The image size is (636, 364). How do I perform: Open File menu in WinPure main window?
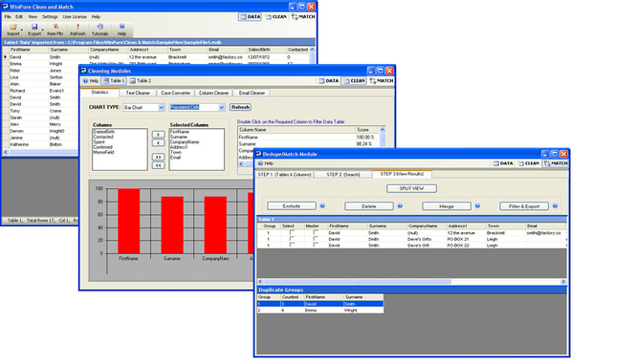(x=8, y=17)
